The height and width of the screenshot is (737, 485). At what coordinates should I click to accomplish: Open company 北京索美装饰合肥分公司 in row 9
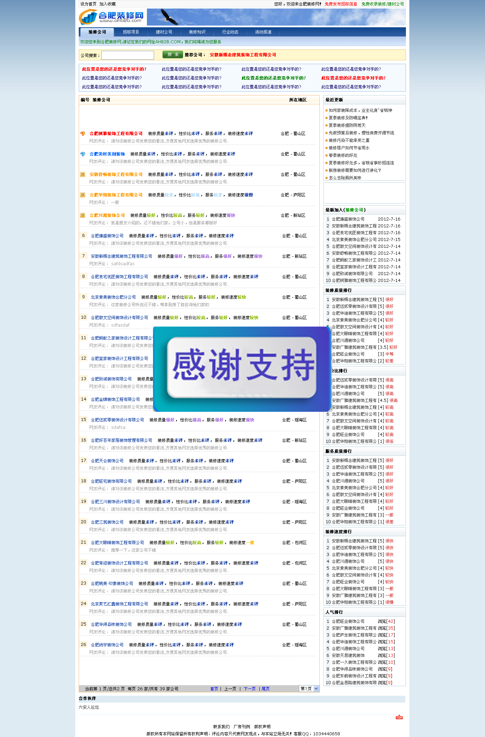point(113,297)
